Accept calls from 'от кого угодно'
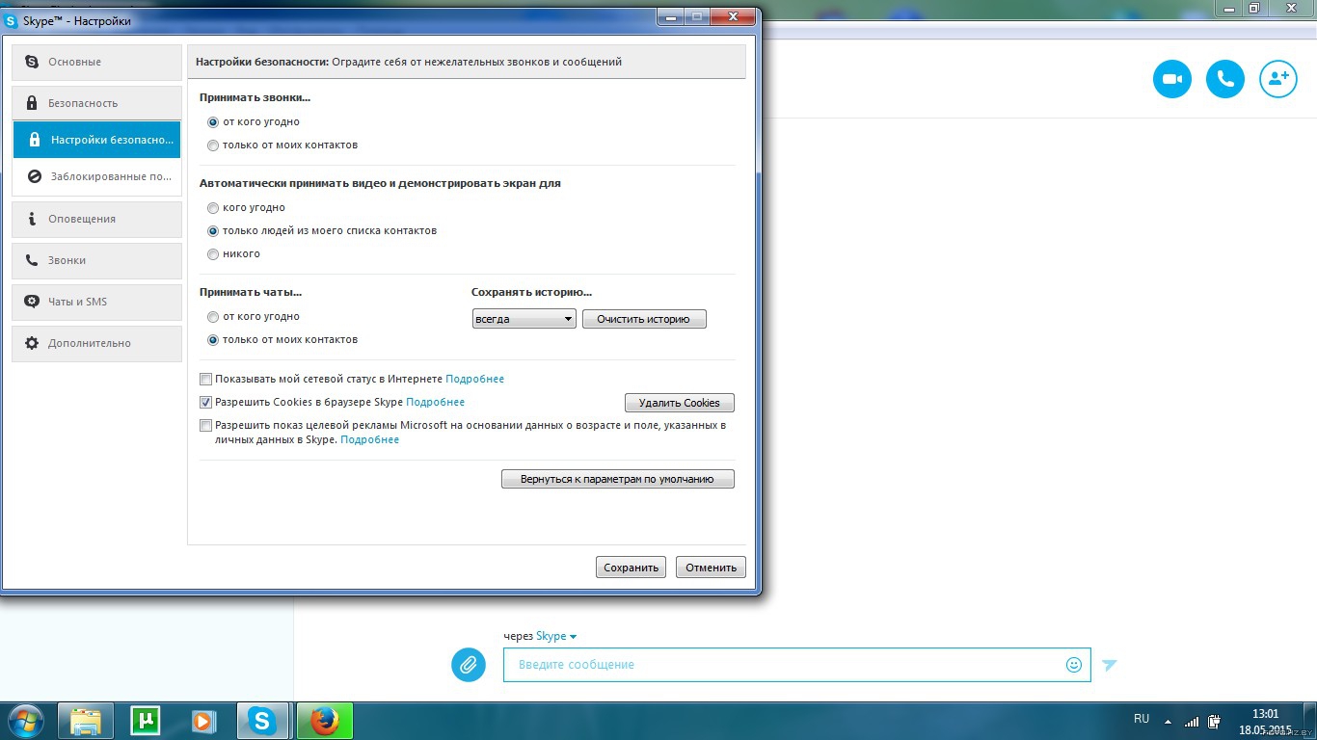This screenshot has width=1317, height=740. pyautogui.click(x=213, y=122)
